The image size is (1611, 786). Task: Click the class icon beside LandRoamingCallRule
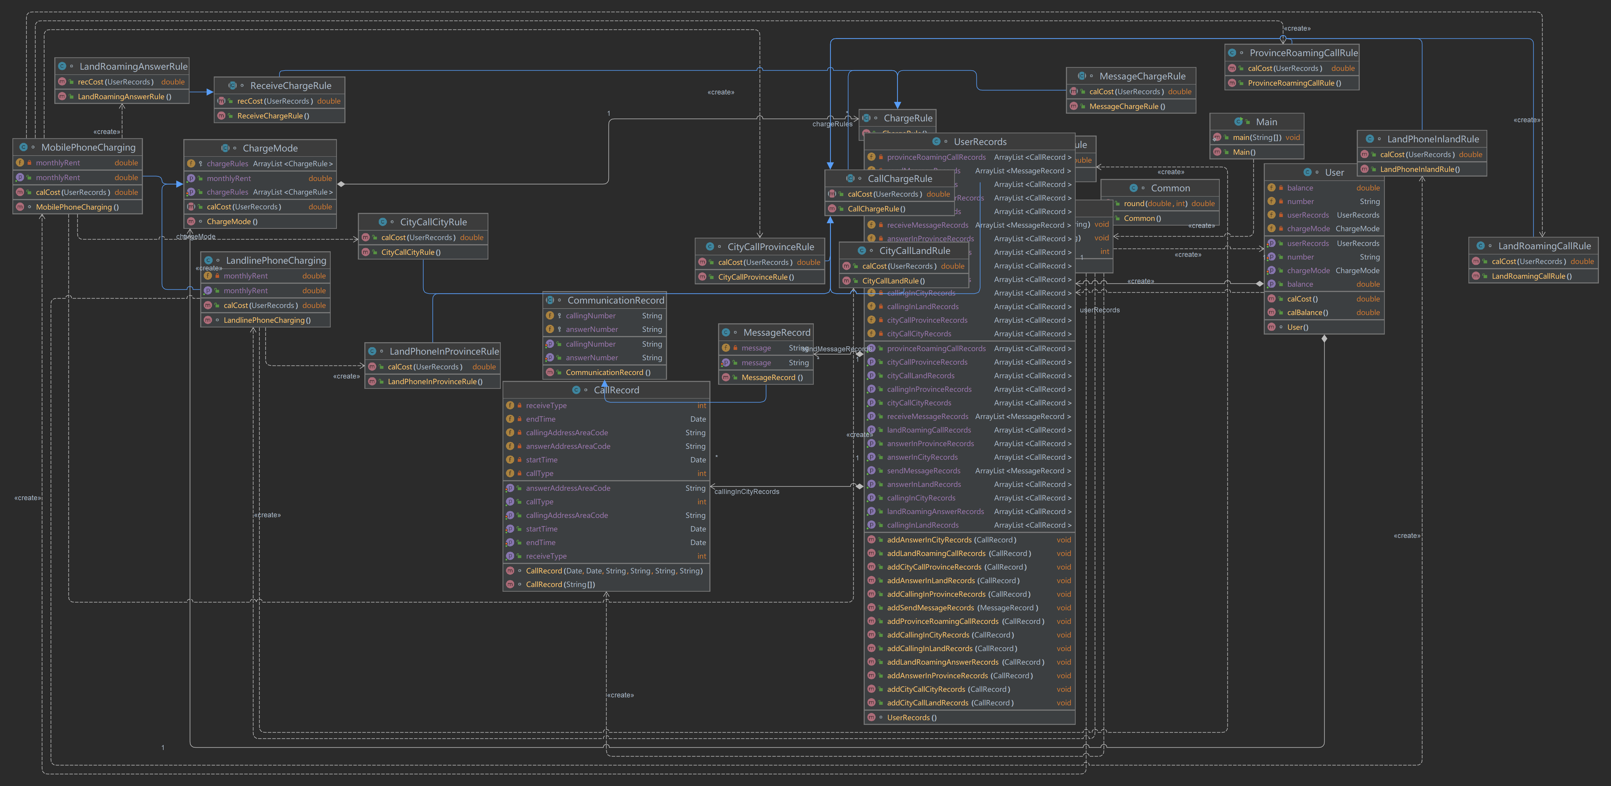pos(1480,246)
